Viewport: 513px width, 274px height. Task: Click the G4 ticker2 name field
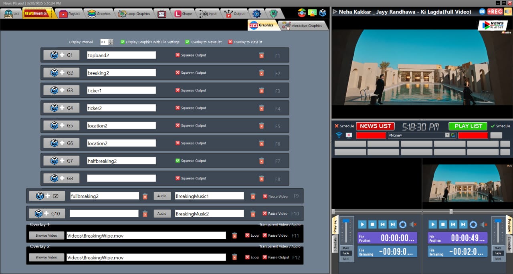point(121,108)
